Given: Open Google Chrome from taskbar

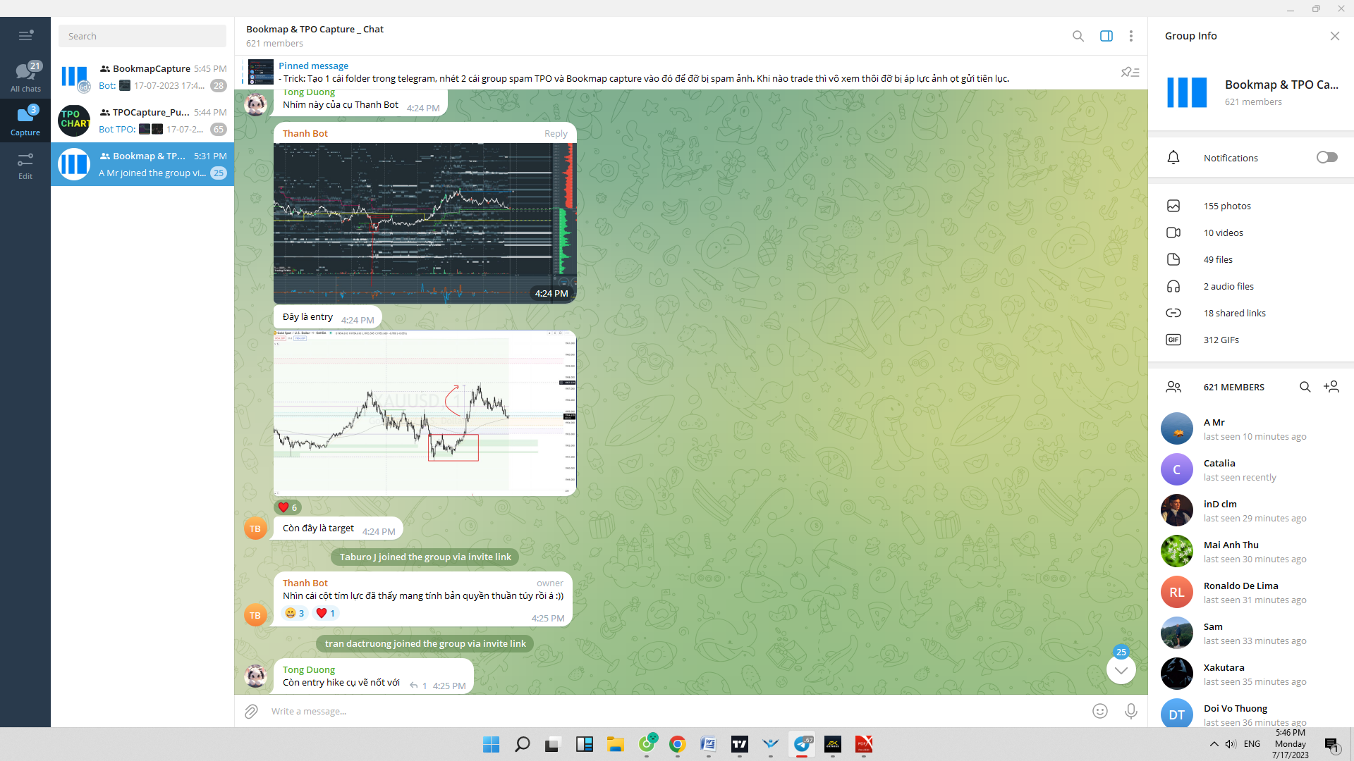Looking at the screenshot, I should click(678, 744).
